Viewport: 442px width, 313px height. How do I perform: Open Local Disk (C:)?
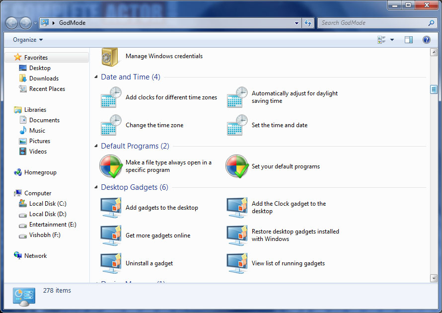pos(48,204)
